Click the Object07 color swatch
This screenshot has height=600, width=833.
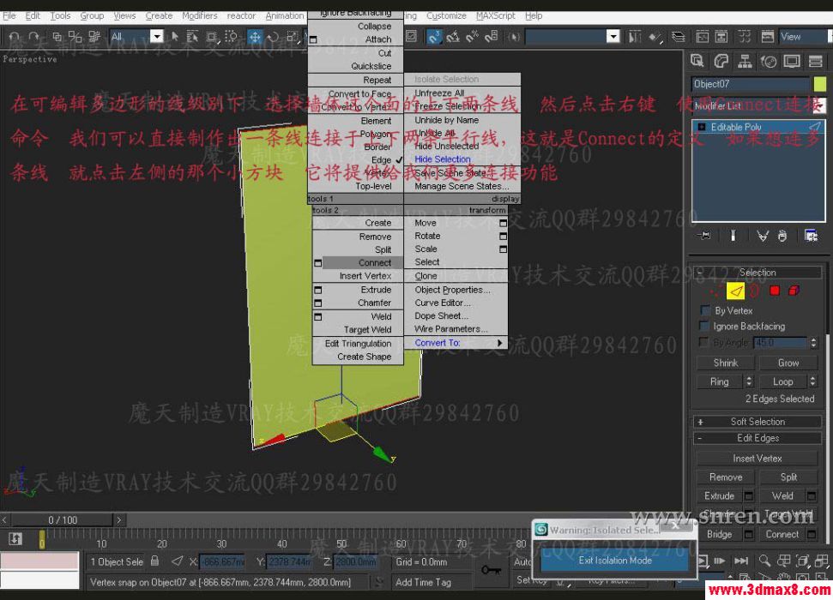[x=821, y=83]
